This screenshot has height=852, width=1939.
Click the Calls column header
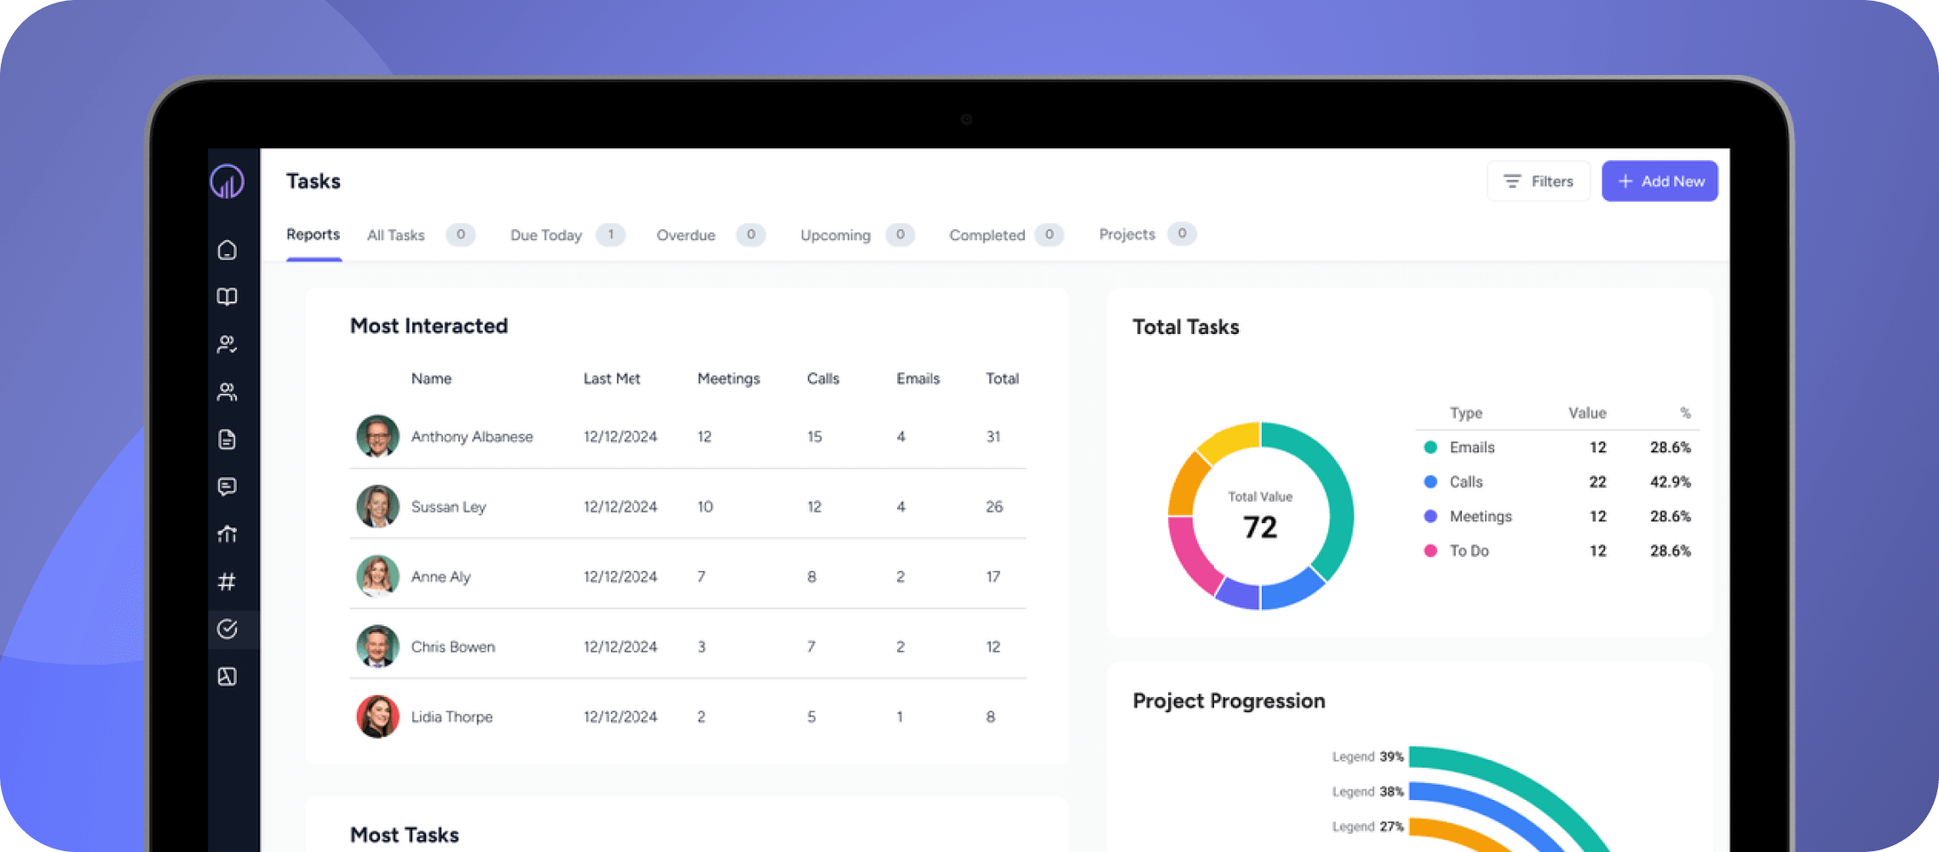click(x=823, y=378)
